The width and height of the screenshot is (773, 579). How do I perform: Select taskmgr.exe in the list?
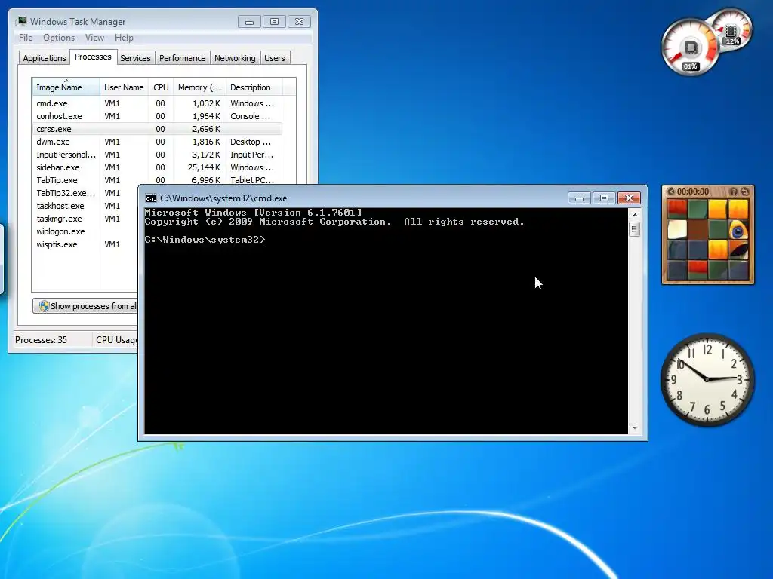tap(85, 219)
